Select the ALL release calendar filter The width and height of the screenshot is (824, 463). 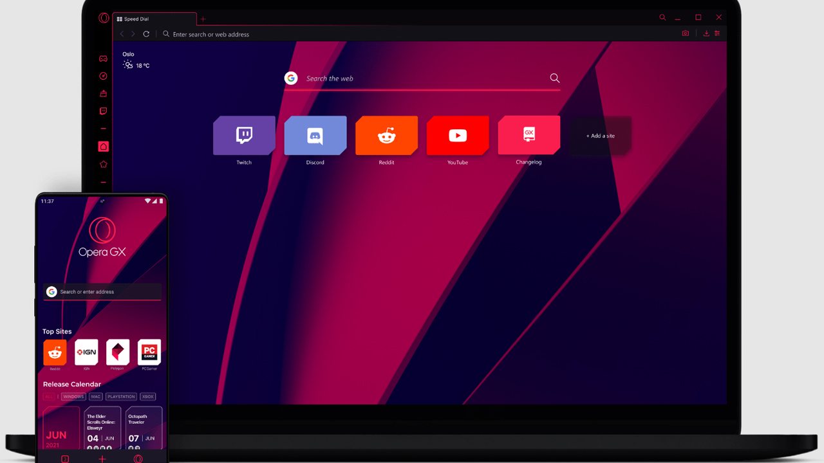(49, 397)
